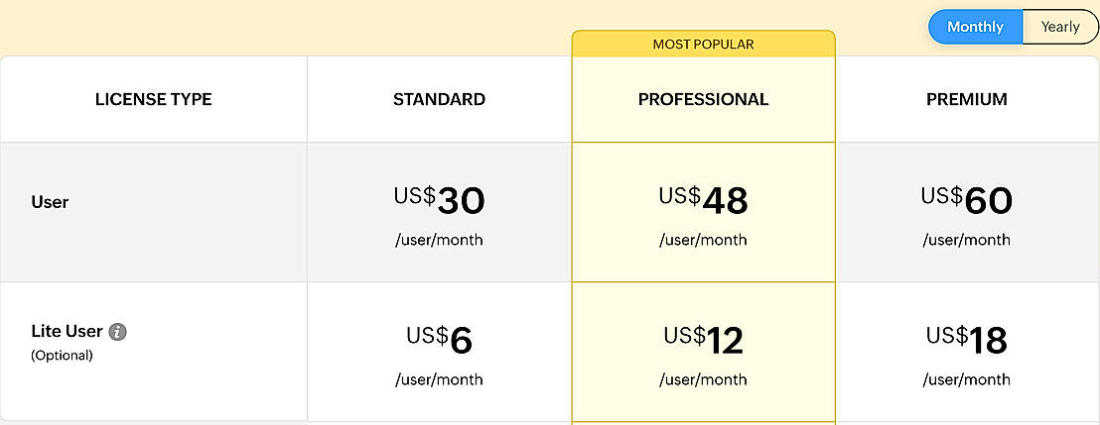
Task: Click the US$6 Standard Lite User price
Action: (x=439, y=340)
